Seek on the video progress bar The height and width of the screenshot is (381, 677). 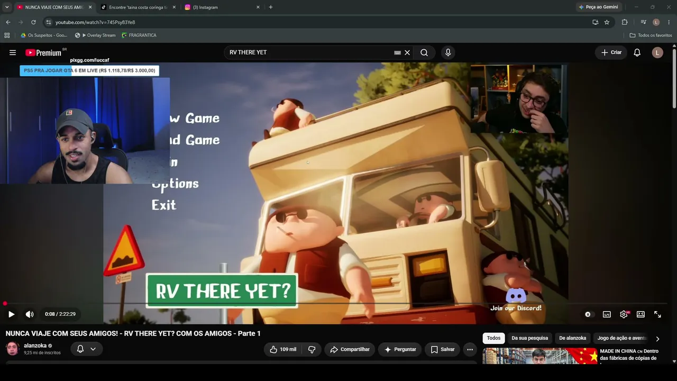[x=336, y=304]
